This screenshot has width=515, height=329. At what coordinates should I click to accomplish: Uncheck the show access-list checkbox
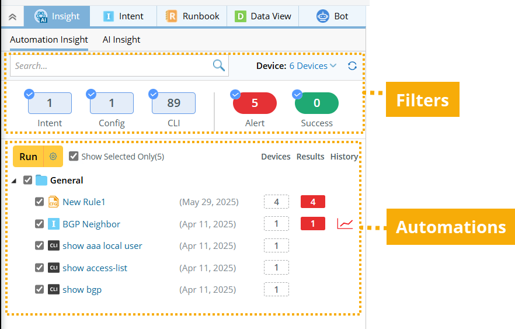click(x=40, y=268)
